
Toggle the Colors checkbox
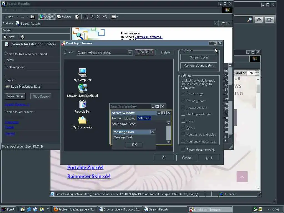click(x=183, y=128)
